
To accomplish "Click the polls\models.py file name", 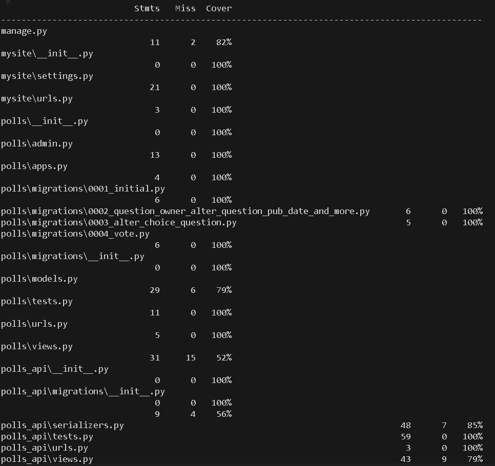I will tap(39, 279).
